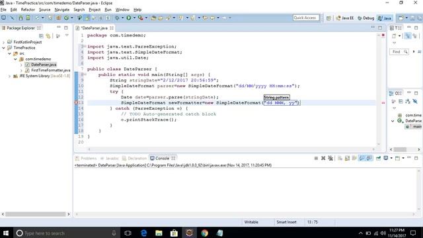Expand the JRE System Library node
The image size is (423, 238).
point(9,76)
